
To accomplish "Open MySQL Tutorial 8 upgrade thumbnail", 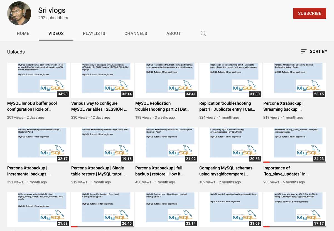I will tap(294, 210).
